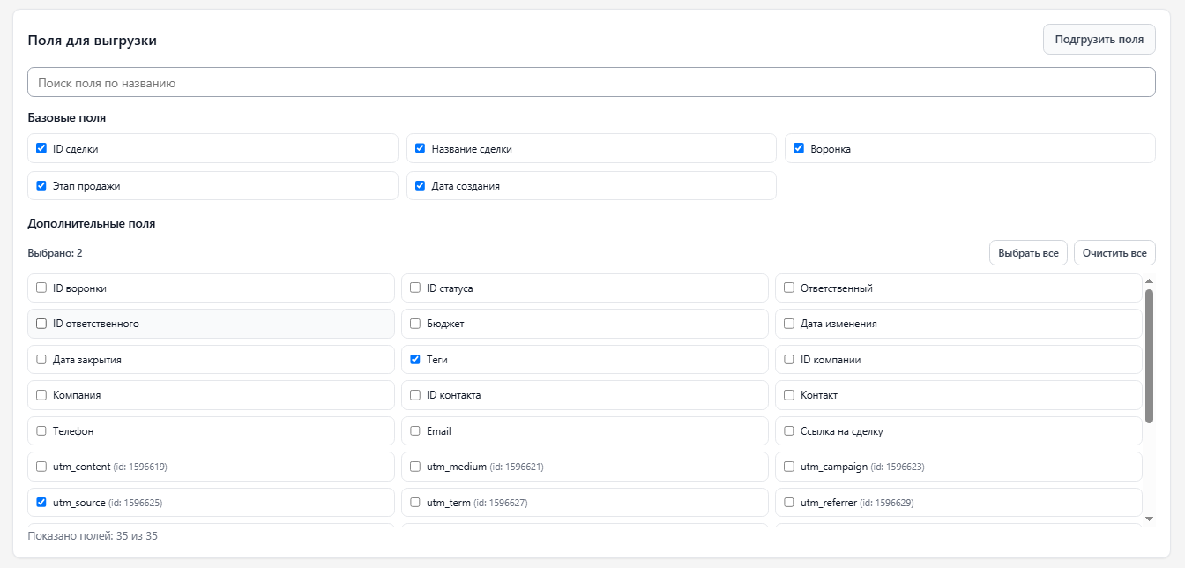Select the "ID ответственного" checkbox
Viewport: 1185px width, 568px height.
point(41,324)
